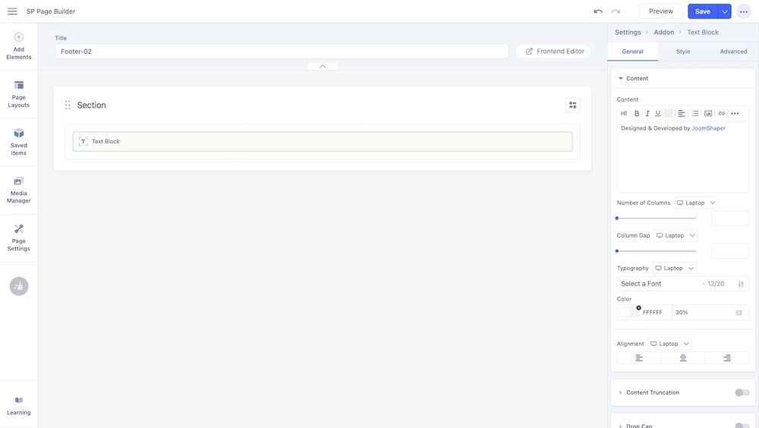The height and width of the screenshot is (428, 759).
Task: Click Add Elements in the sidebar
Action: pyautogui.click(x=18, y=46)
